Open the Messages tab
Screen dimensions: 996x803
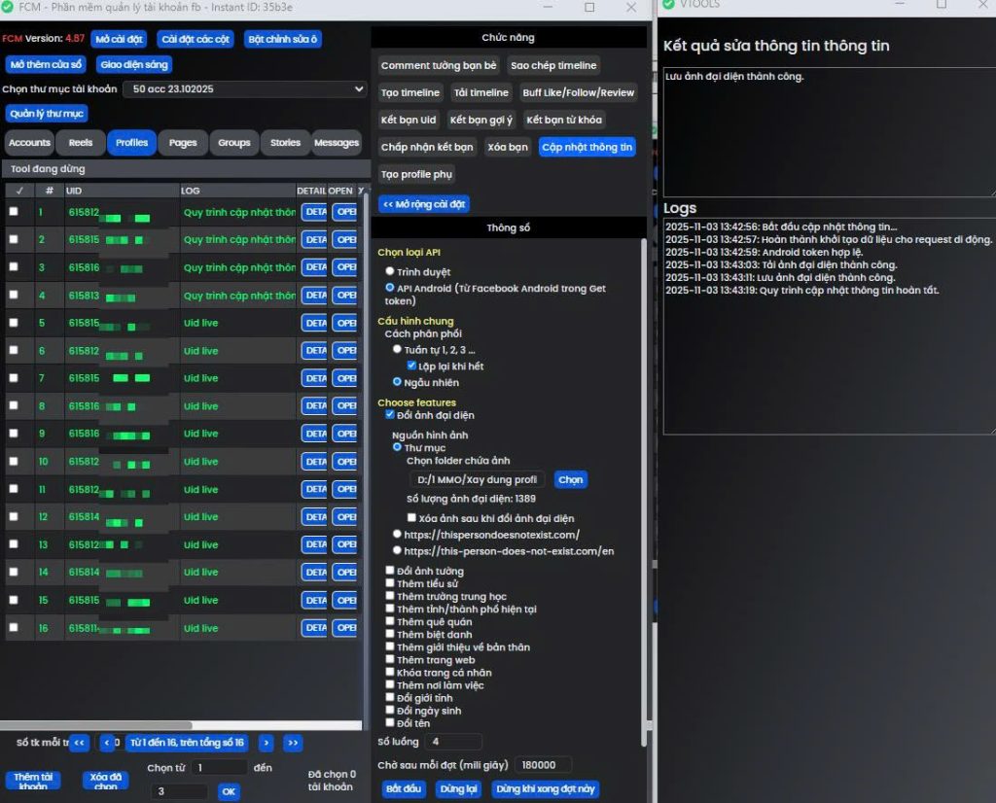point(337,143)
